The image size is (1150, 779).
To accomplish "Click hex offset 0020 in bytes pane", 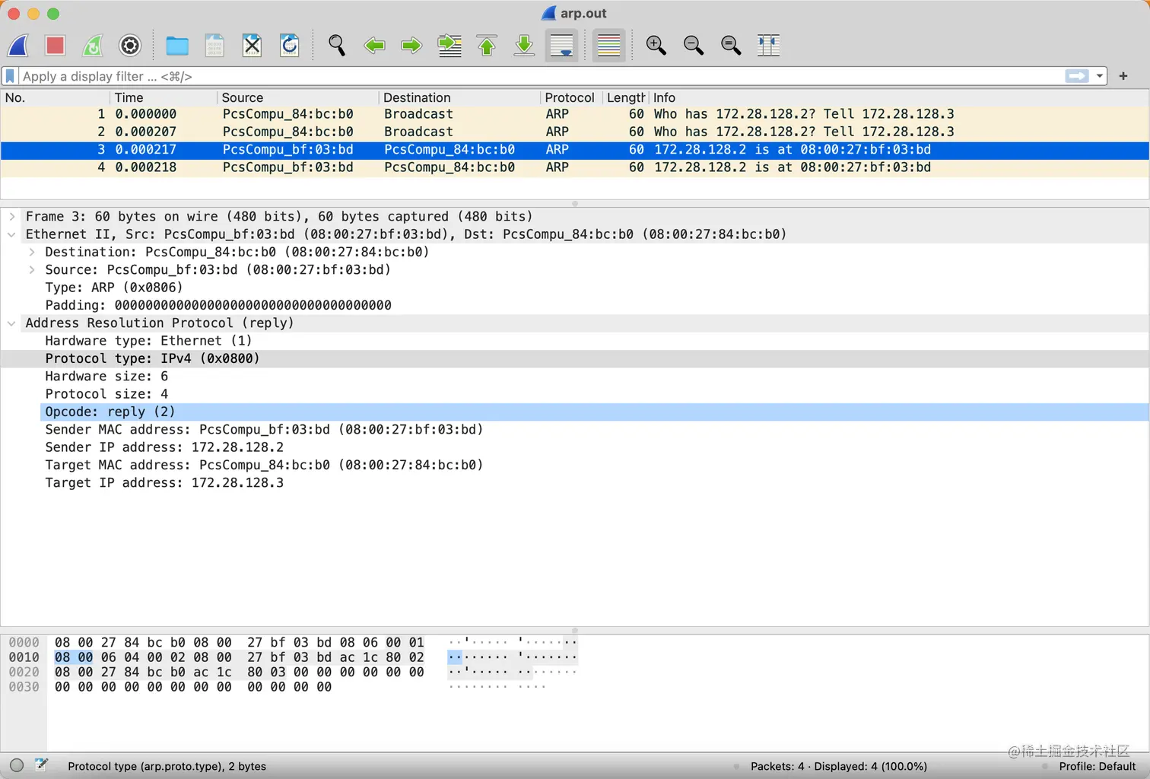I will pyautogui.click(x=24, y=672).
